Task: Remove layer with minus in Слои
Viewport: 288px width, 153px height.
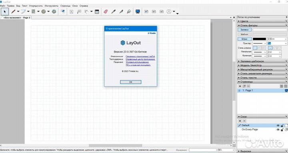Action: click(x=244, y=121)
